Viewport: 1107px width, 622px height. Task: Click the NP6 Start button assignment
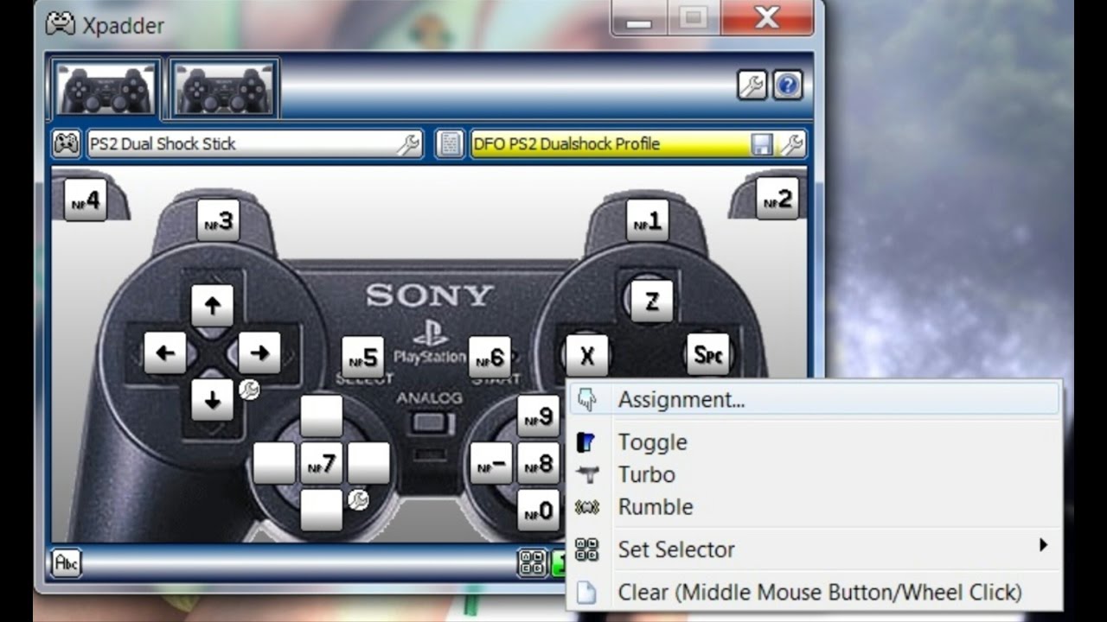tap(490, 357)
